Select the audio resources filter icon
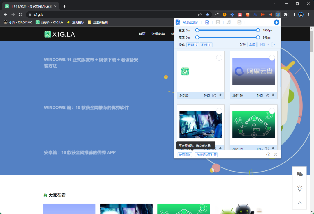Viewport: 314px width, 214px height. click(x=229, y=22)
